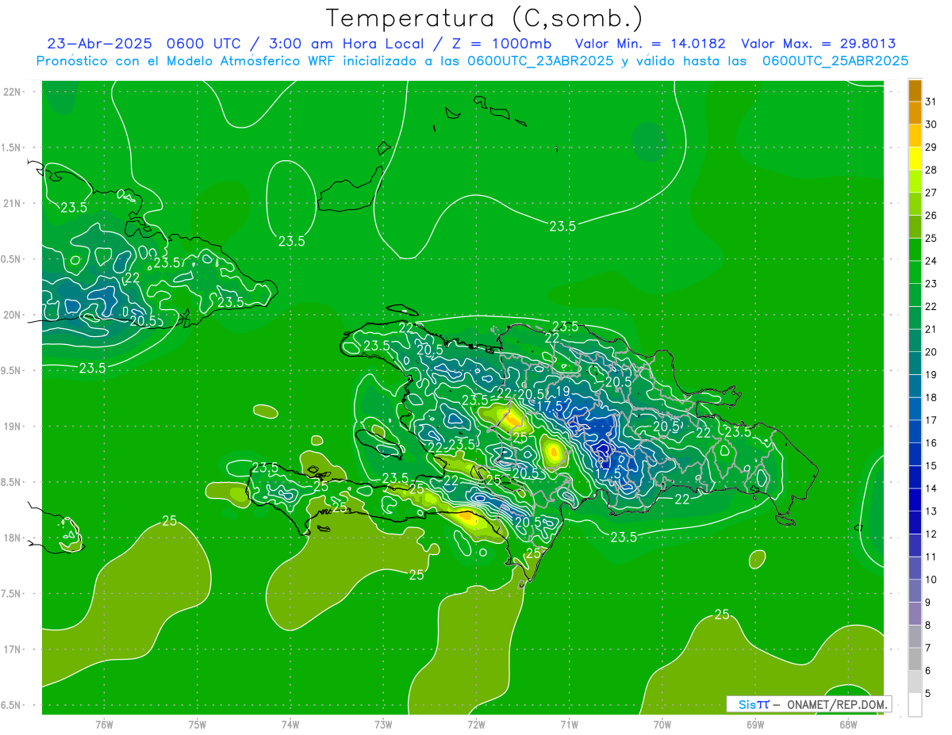Click the longitude axis label "75W"
This screenshot has height=735, width=952.
pyautogui.click(x=197, y=725)
